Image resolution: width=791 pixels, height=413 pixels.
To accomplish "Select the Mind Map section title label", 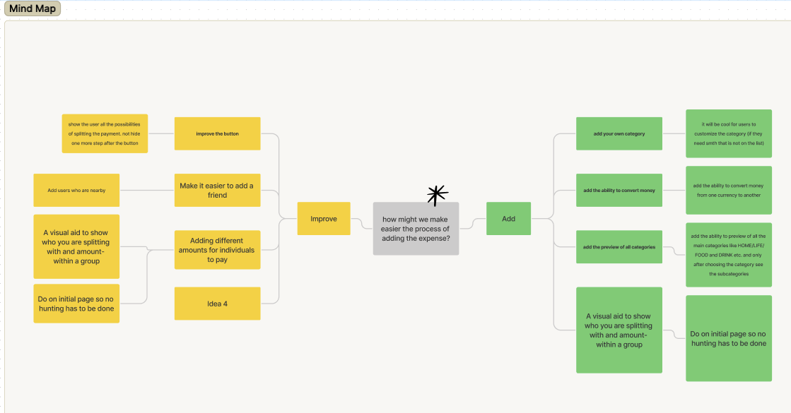I will coord(32,9).
